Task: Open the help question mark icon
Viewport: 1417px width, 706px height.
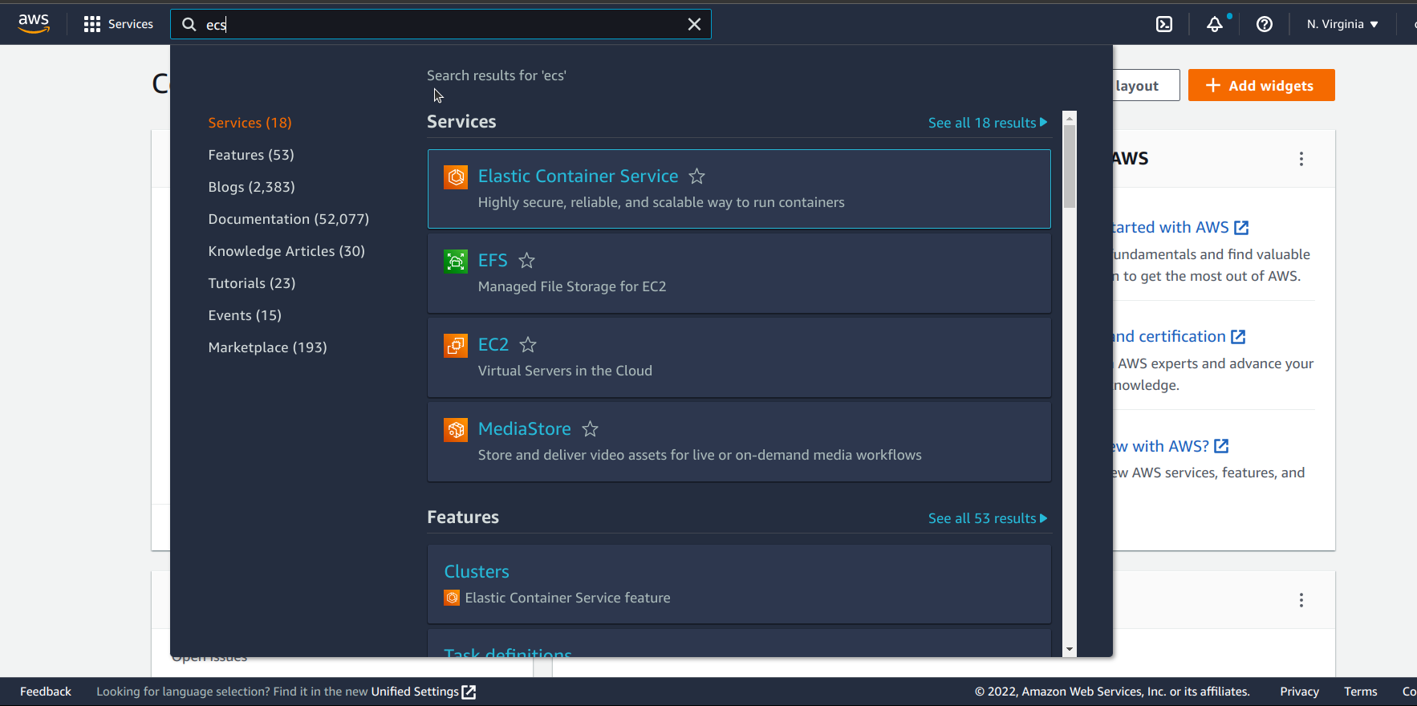Action: pos(1264,24)
